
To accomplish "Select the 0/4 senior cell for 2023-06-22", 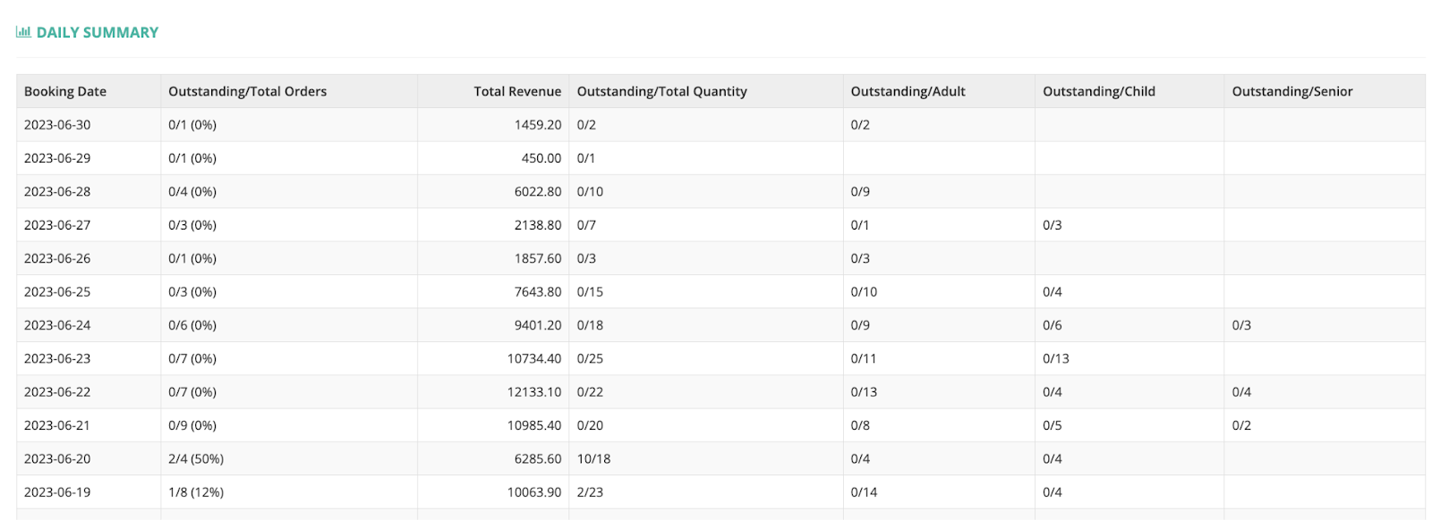I will coord(1241,392).
